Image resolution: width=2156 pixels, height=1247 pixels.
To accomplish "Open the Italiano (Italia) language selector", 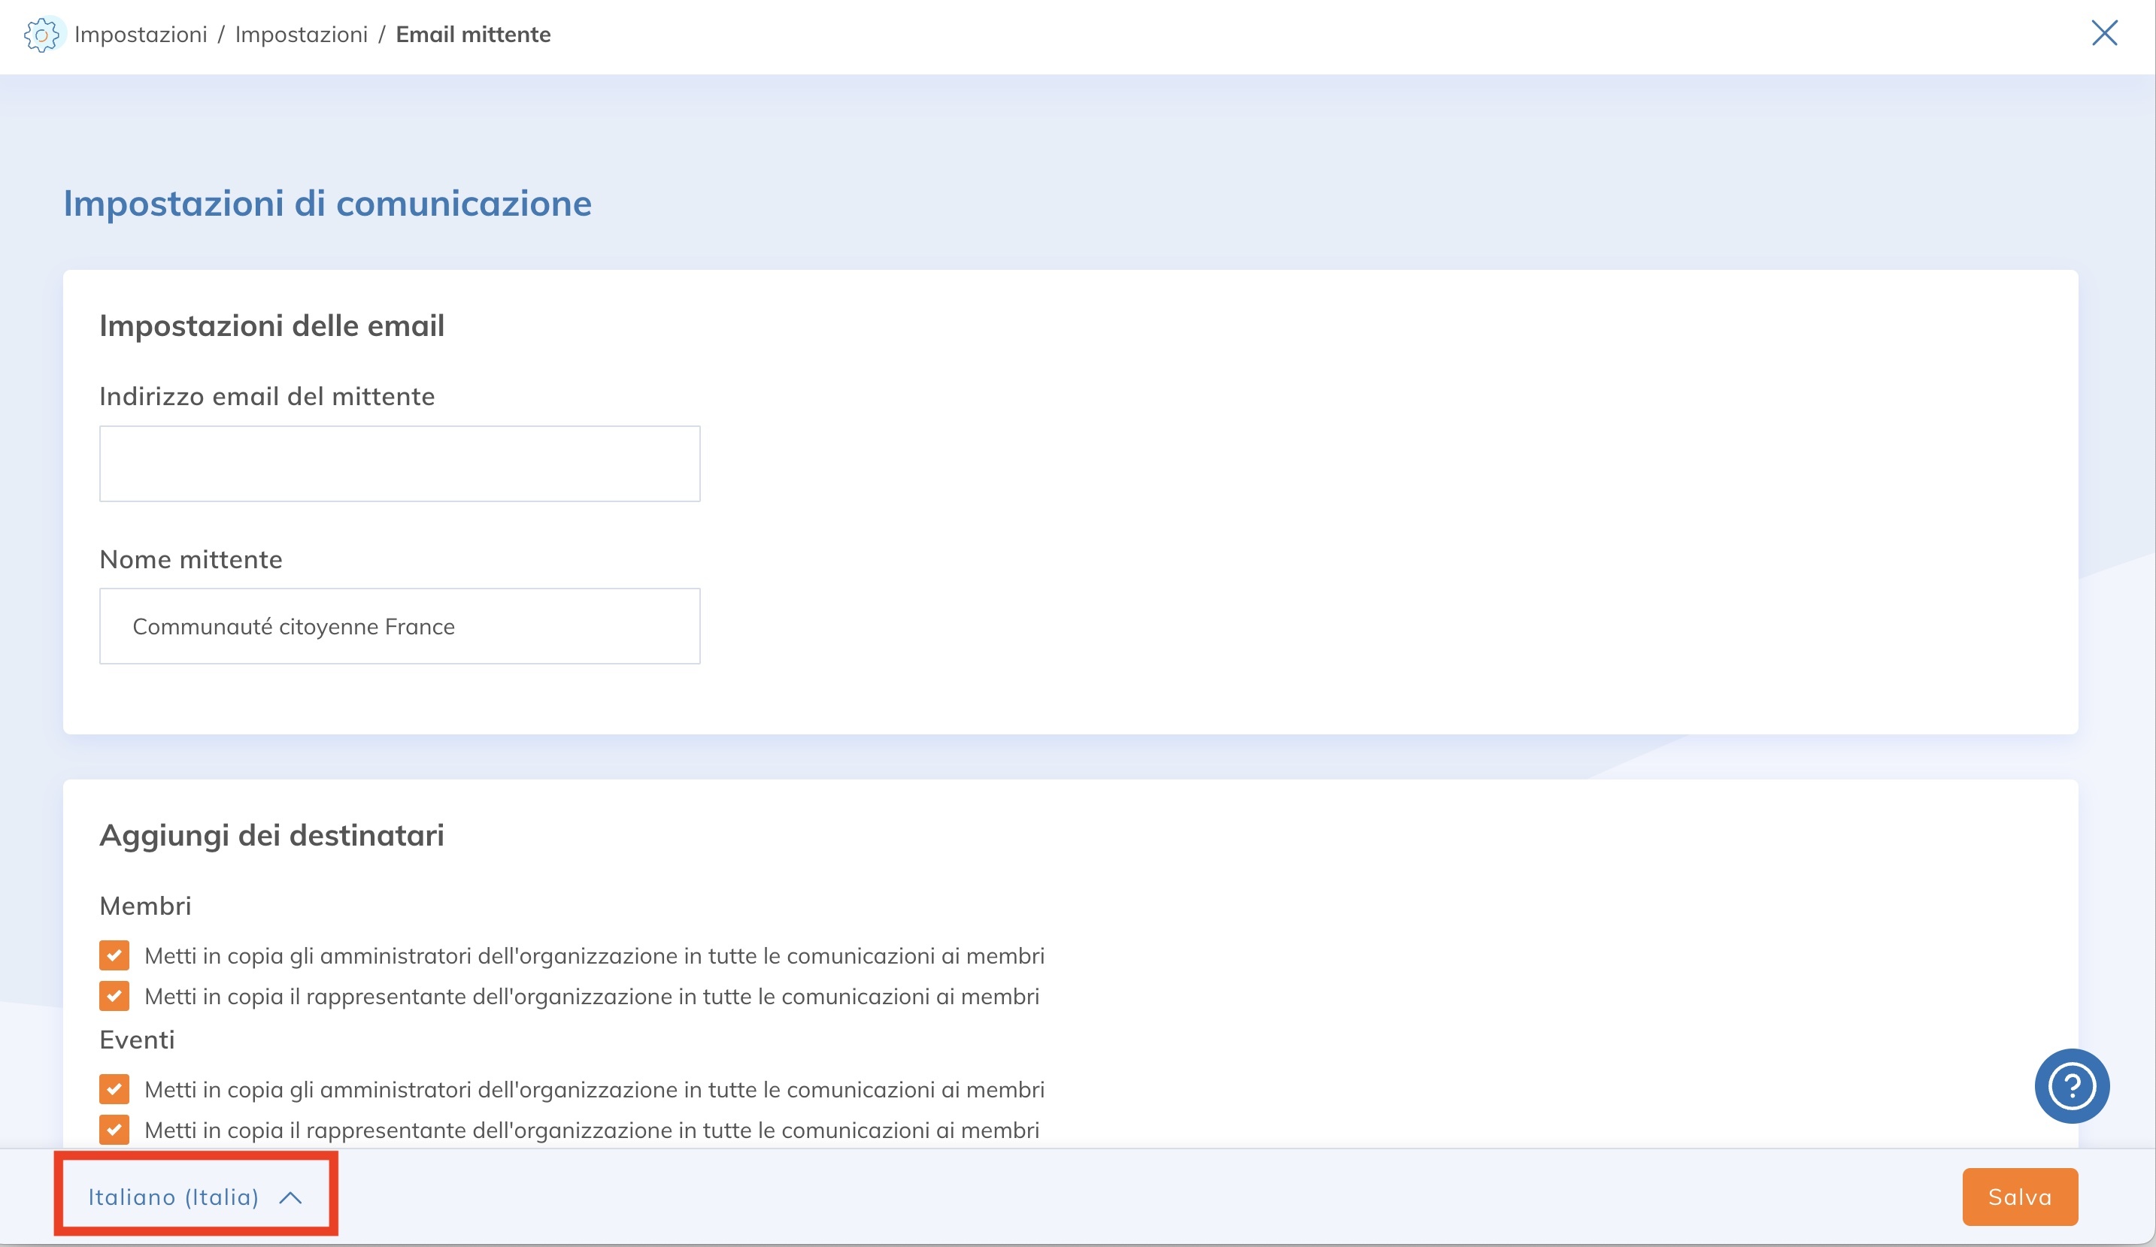I will tap(174, 1197).
